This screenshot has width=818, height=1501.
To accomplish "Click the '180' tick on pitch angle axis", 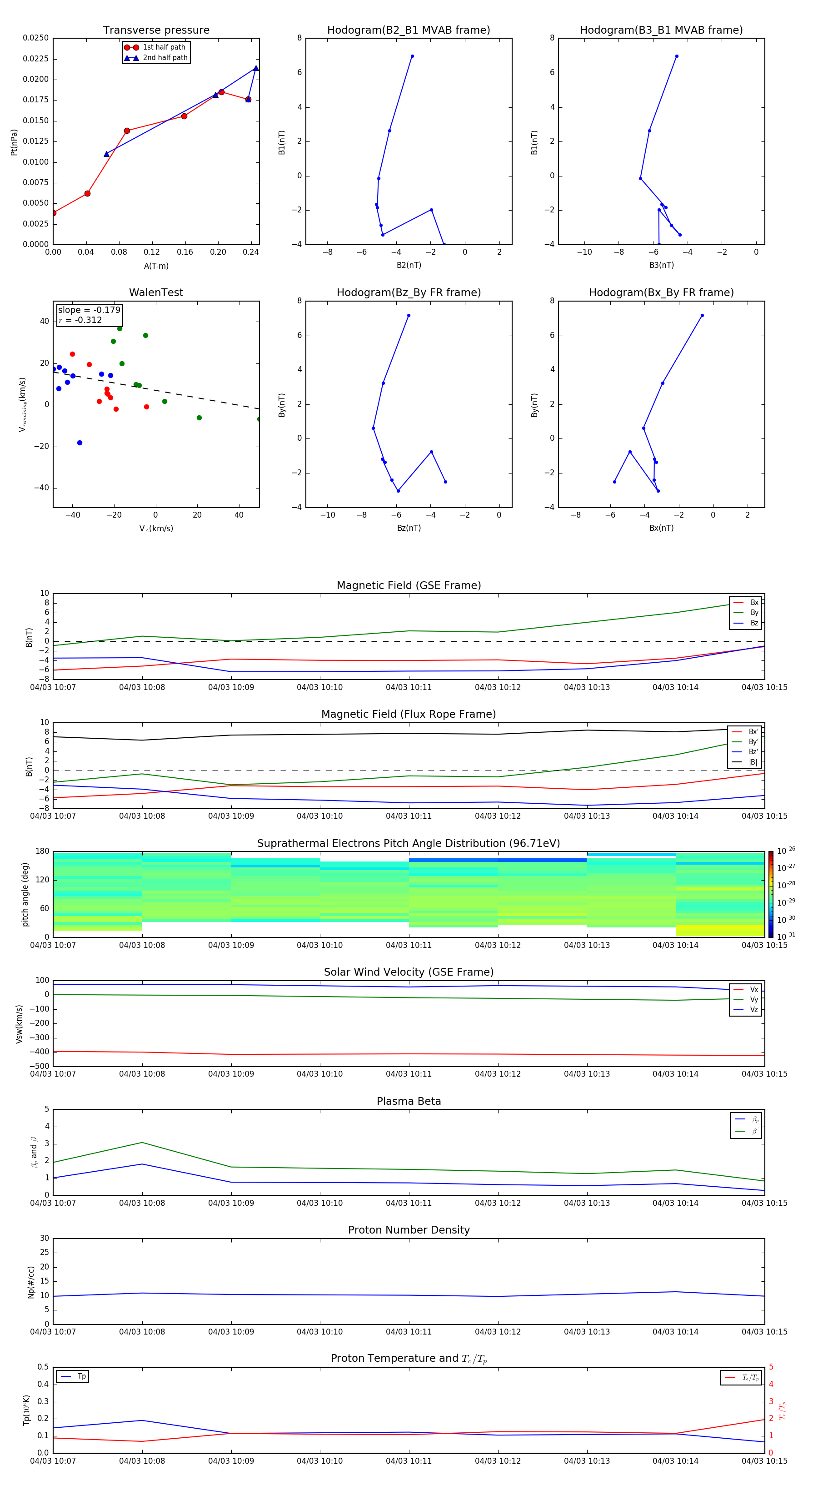I will (x=43, y=851).
